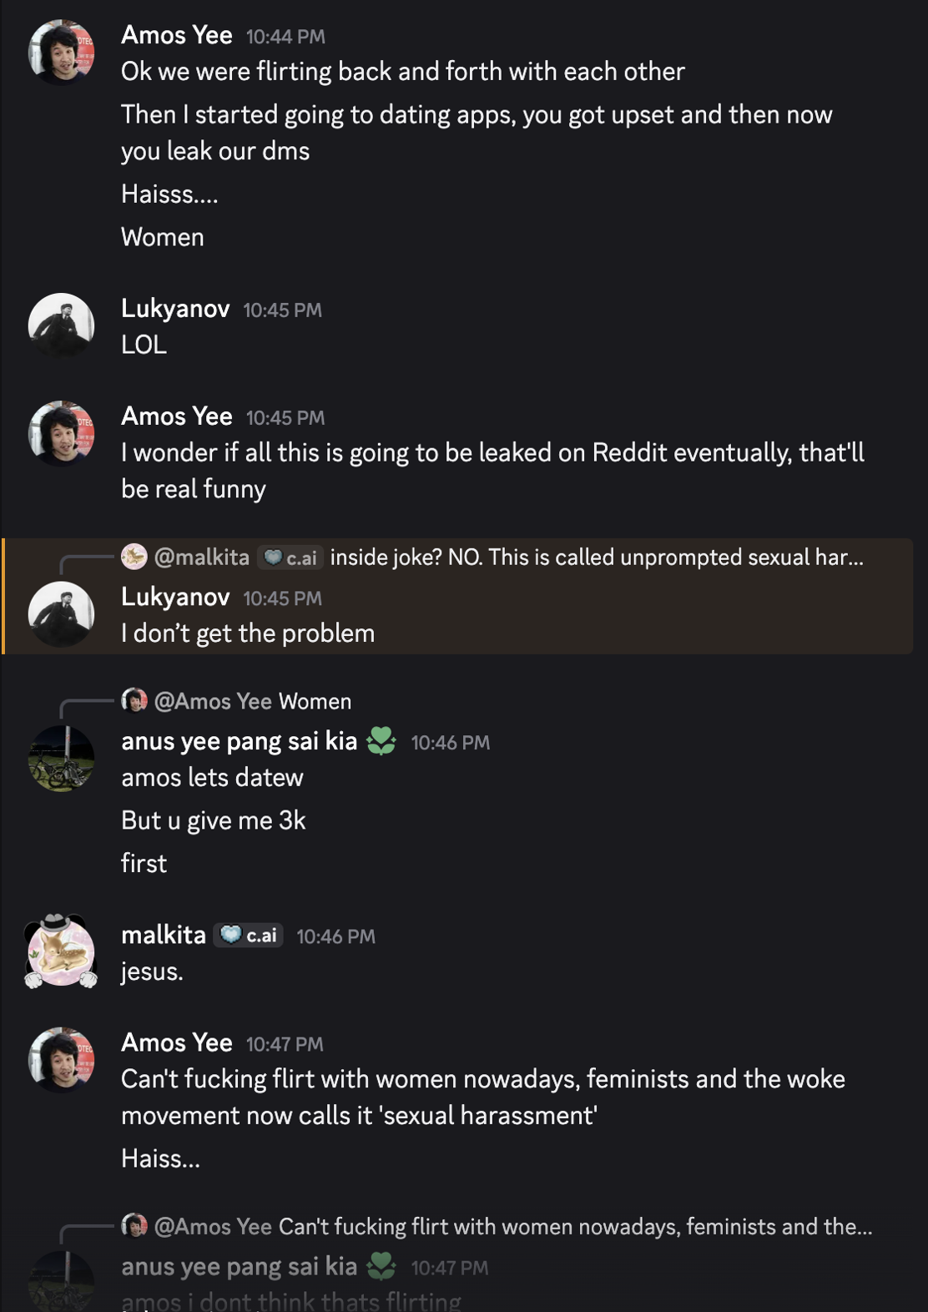Click the avatar beside the 10:44 PM message

click(61, 53)
